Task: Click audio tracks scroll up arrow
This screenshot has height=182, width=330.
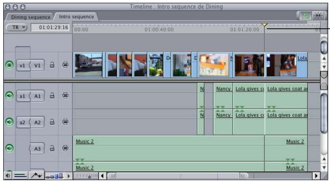Action: click(x=324, y=159)
